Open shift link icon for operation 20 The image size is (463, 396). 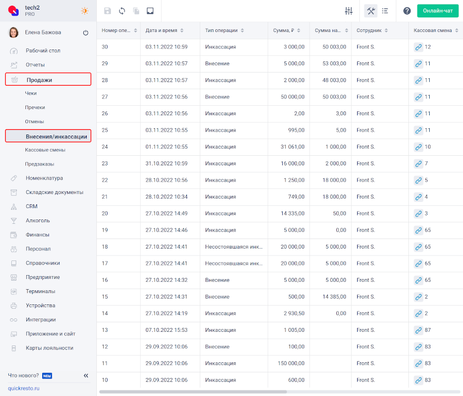coord(418,214)
